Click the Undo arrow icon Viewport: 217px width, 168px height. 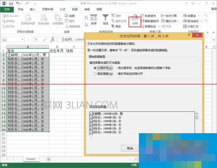point(18,3)
